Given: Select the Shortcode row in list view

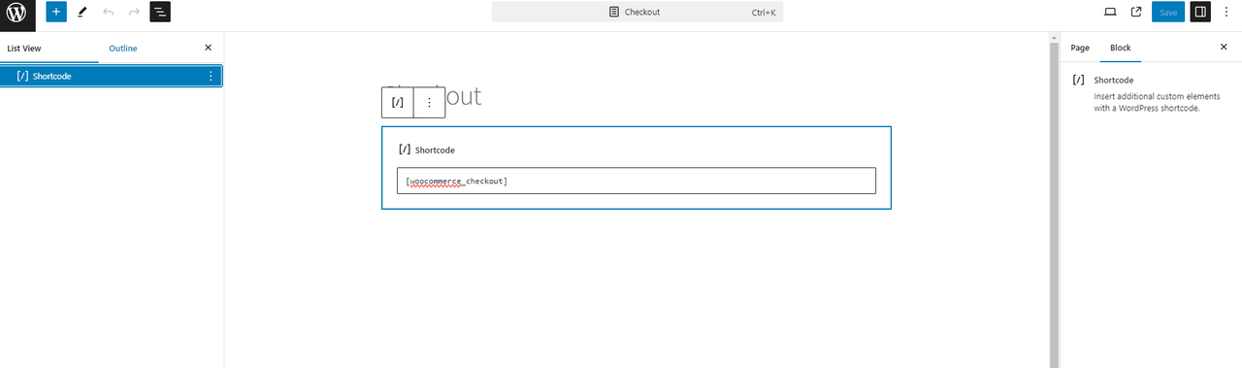Looking at the screenshot, I should 112,76.
